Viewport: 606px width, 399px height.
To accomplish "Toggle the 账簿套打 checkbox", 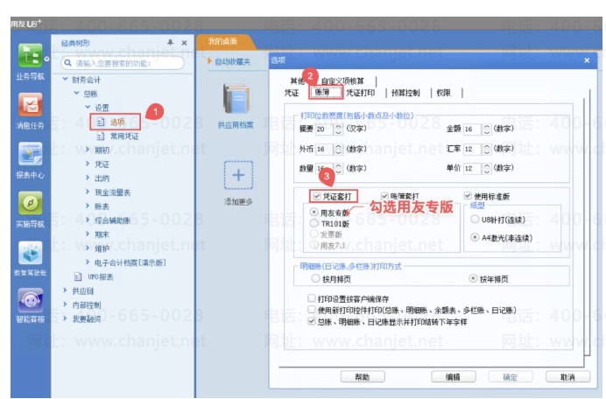I will 384,196.
